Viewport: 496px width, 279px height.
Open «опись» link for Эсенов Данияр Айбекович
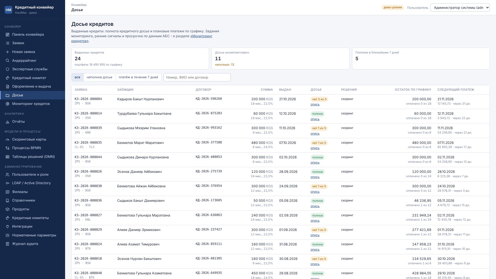(x=315, y=177)
